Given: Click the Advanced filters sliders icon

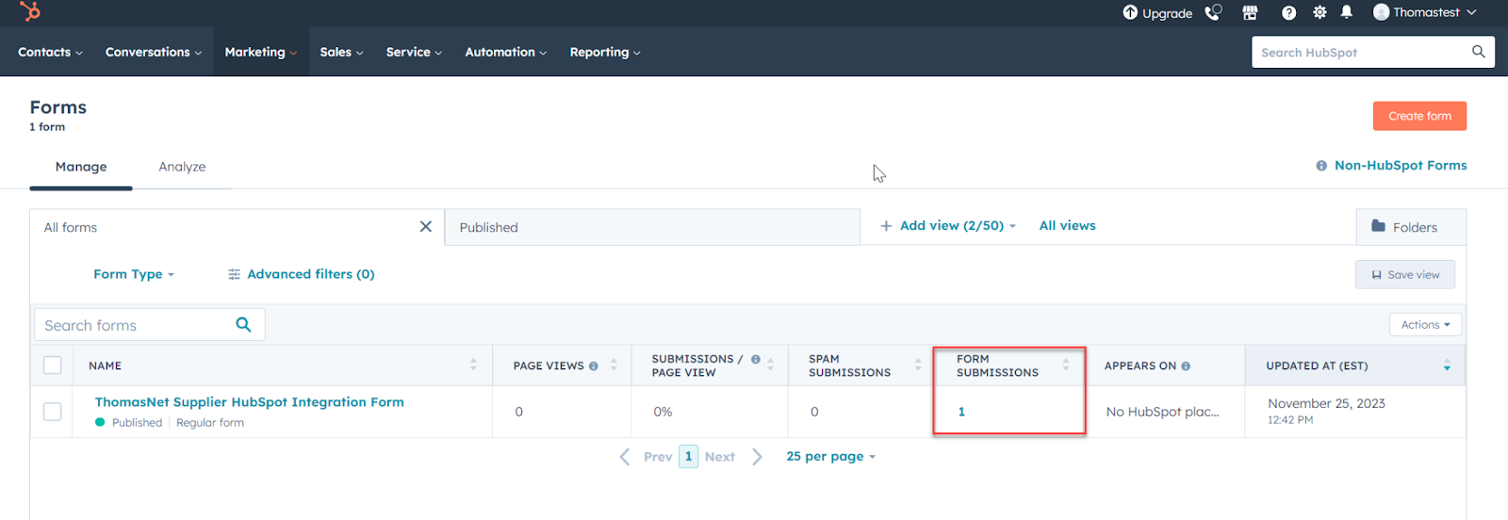Looking at the screenshot, I should (234, 274).
